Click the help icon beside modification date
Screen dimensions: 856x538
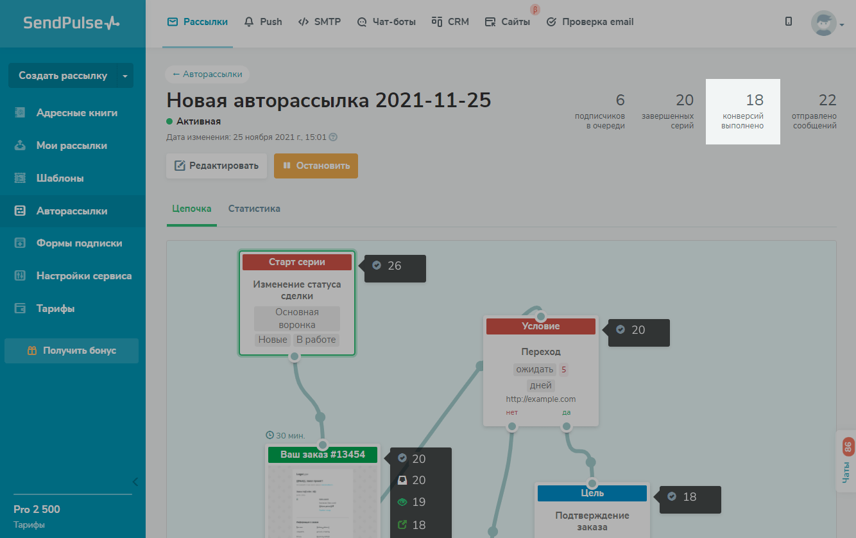click(333, 137)
